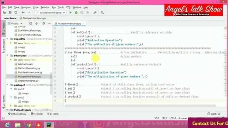Open the Terminal tool window
Image resolution: width=228 pixels, height=128 pixels.
[37, 114]
